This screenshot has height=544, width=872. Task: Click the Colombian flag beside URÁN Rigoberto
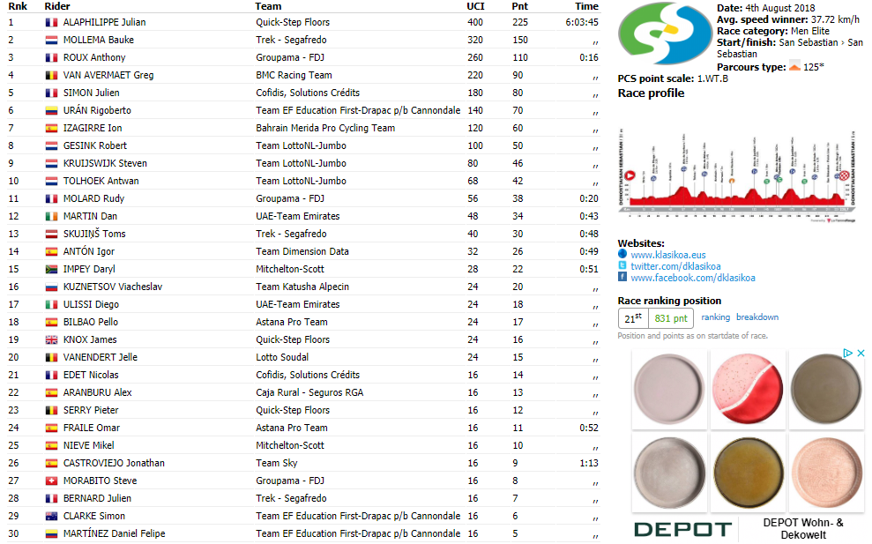click(51, 111)
